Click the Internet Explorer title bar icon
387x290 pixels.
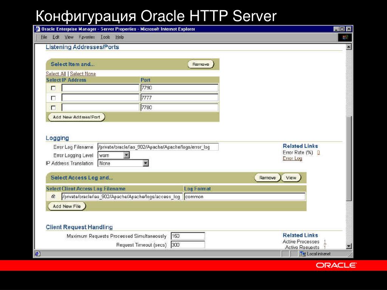tap(37, 29)
